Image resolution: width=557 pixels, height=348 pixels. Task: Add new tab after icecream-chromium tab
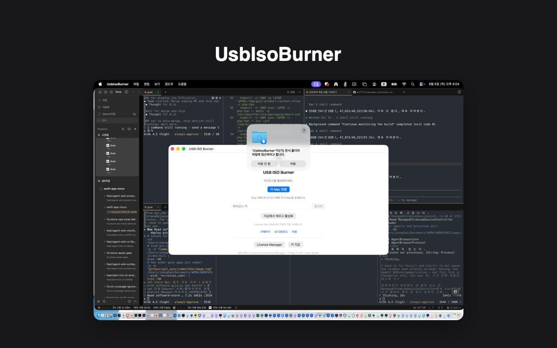point(404,92)
